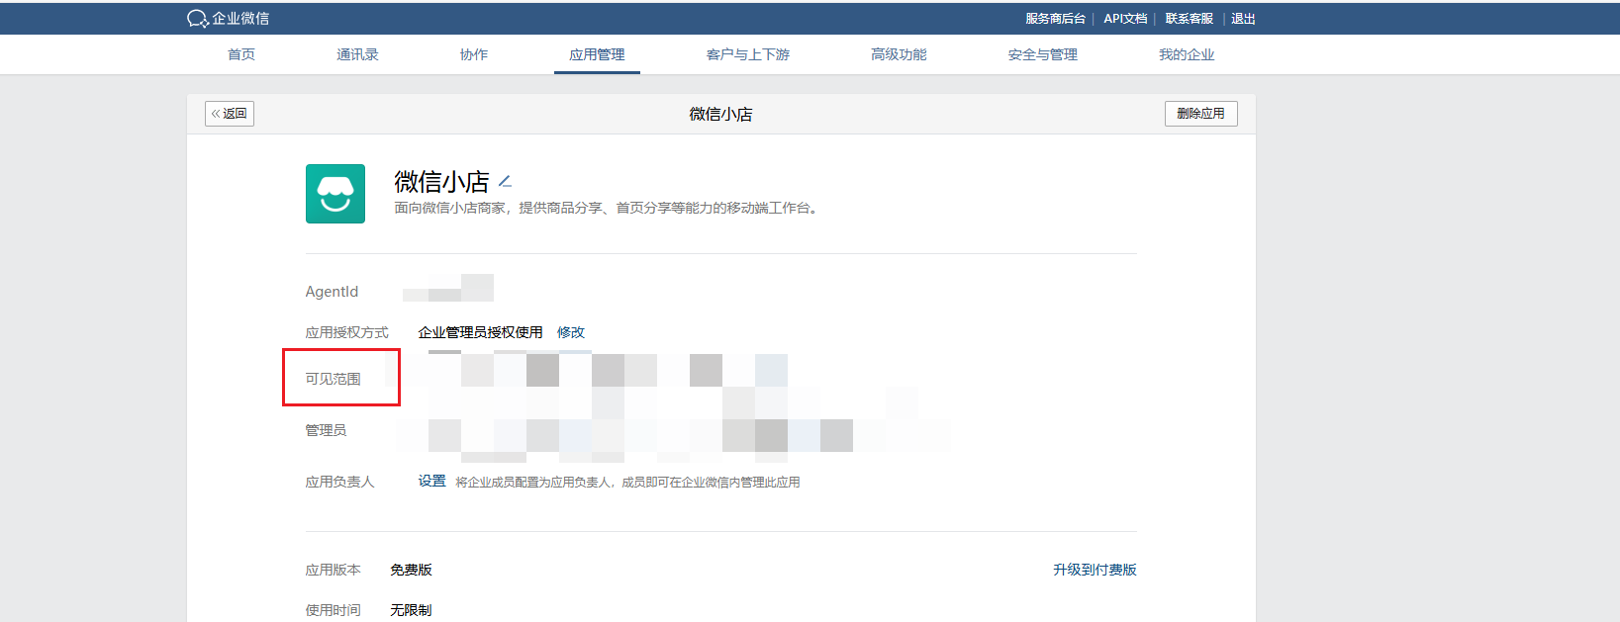Viewport: 1620px width, 622px height.
Task: Go to 客户与上下游 tab
Action: (748, 54)
